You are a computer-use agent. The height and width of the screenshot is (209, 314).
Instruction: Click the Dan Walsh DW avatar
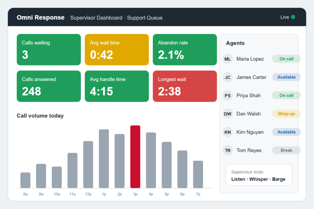(228, 114)
